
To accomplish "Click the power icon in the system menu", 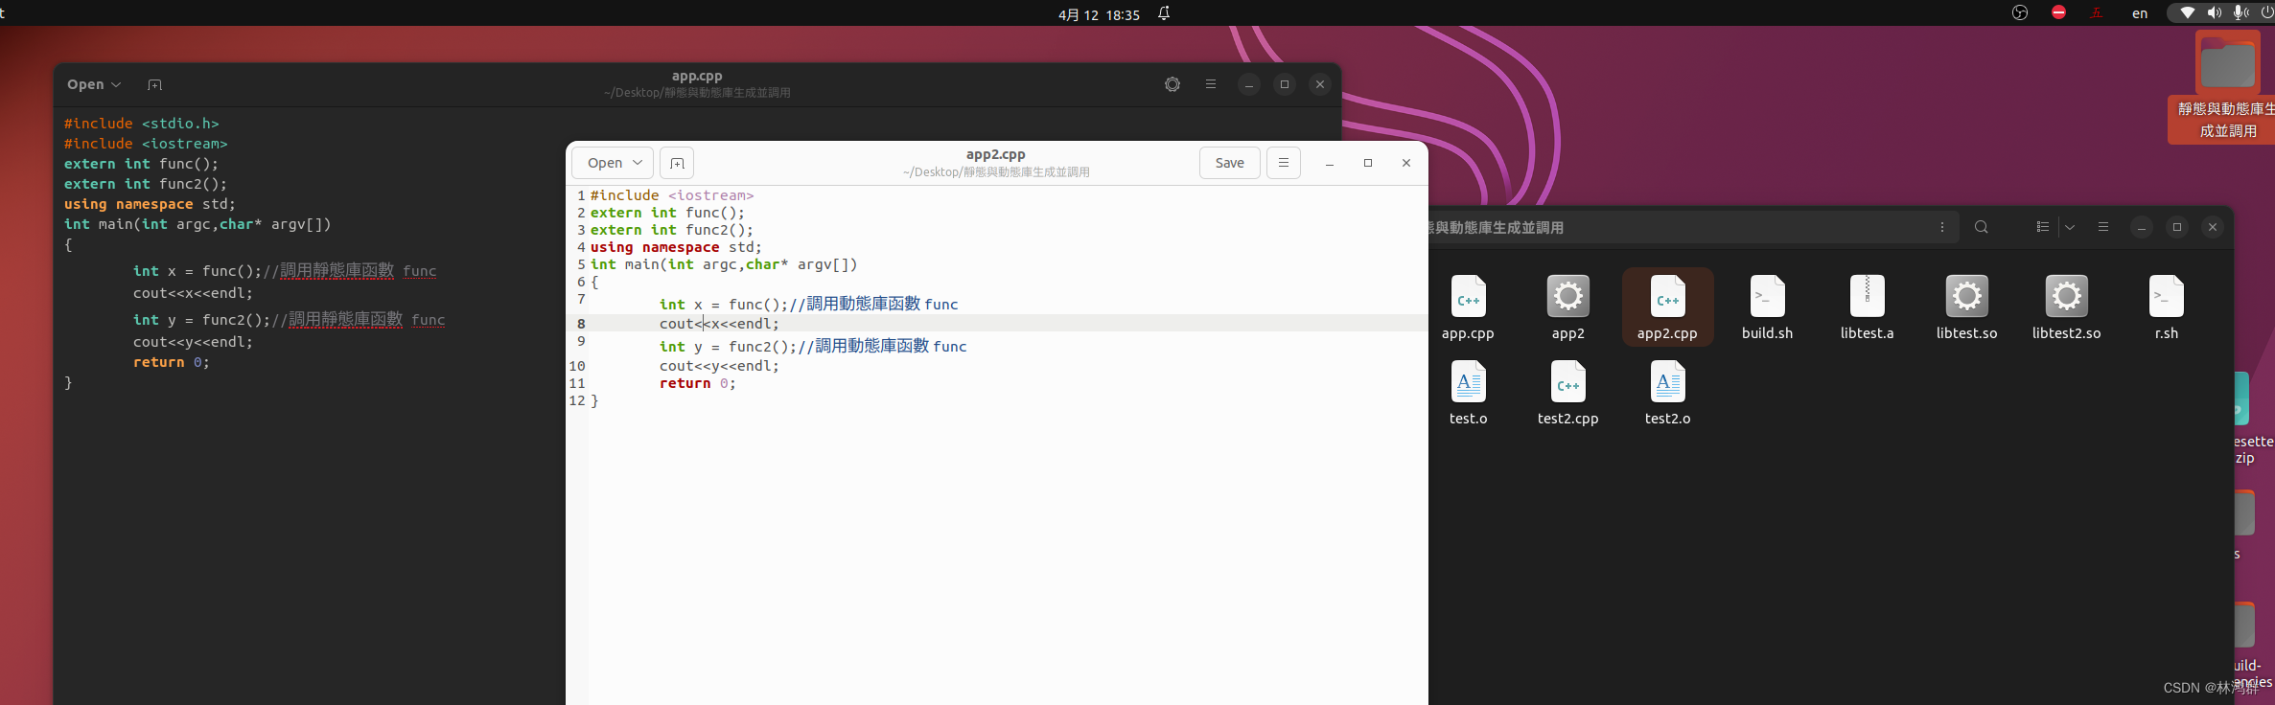I will coord(2266,12).
